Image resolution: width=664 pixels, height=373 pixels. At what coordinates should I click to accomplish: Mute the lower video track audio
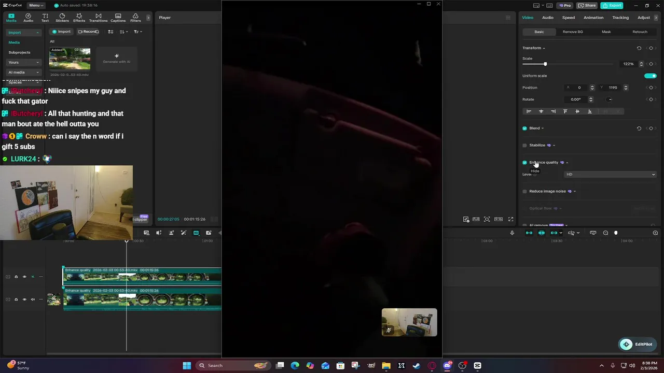click(x=33, y=299)
